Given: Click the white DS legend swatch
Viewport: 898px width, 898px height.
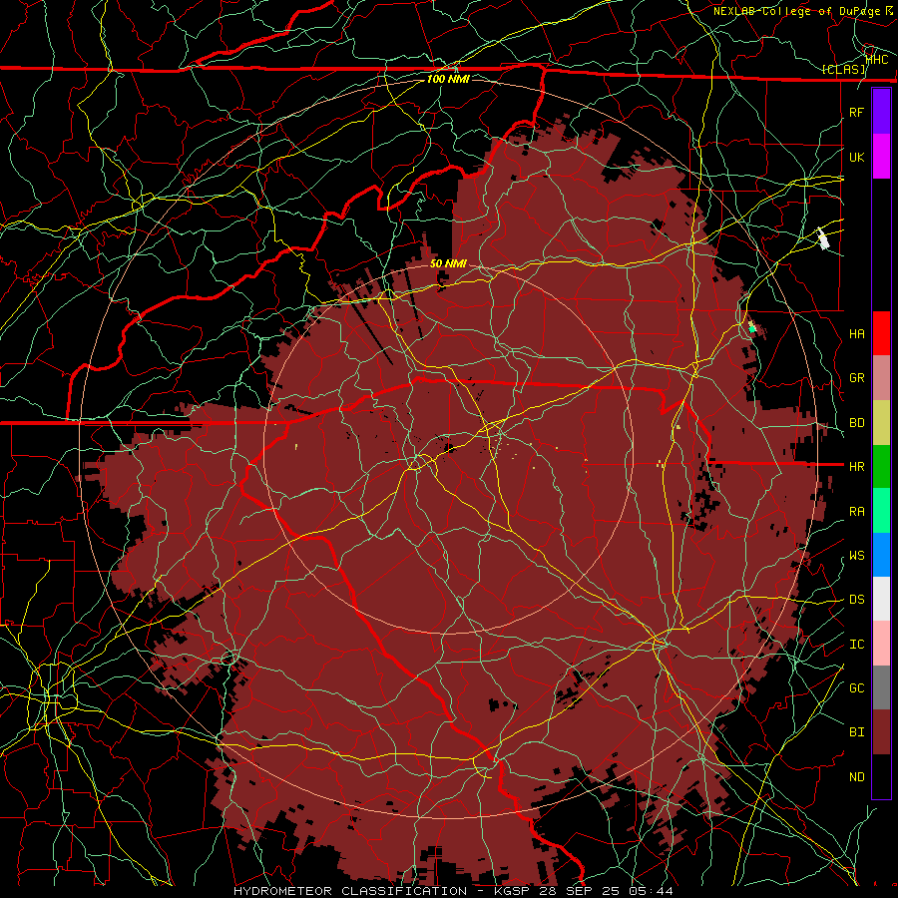Looking at the screenshot, I should (x=881, y=599).
